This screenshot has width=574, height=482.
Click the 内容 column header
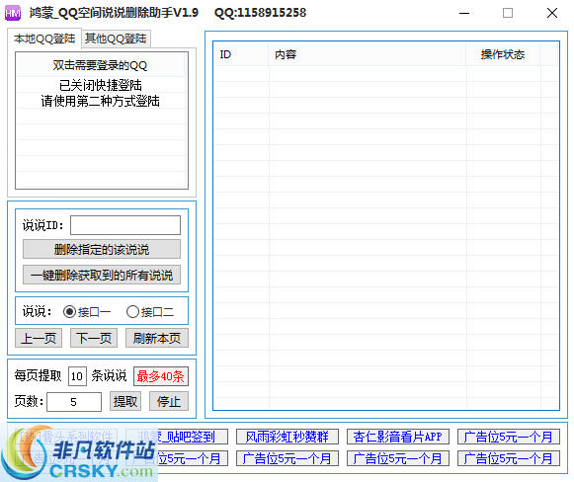(x=367, y=54)
